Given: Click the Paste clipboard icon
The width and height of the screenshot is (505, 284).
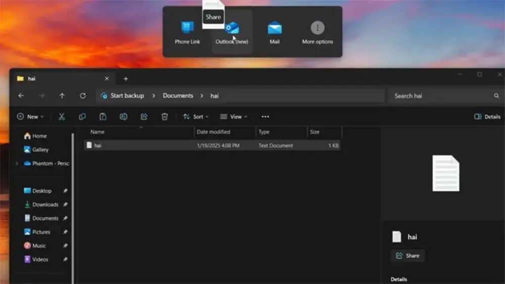Looking at the screenshot, I should point(103,117).
